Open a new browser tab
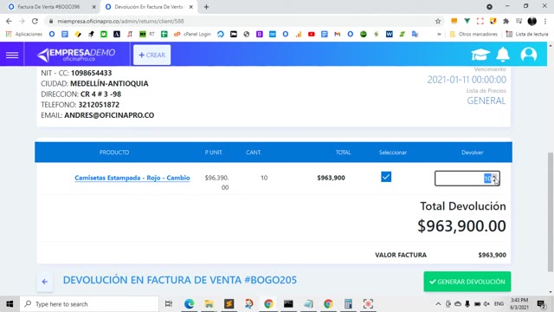This screenshot has height=312, width=554. (206, 7)
